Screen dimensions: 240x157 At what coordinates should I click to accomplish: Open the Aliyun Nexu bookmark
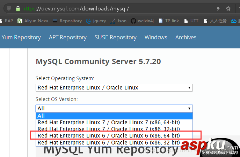point(33,21)
